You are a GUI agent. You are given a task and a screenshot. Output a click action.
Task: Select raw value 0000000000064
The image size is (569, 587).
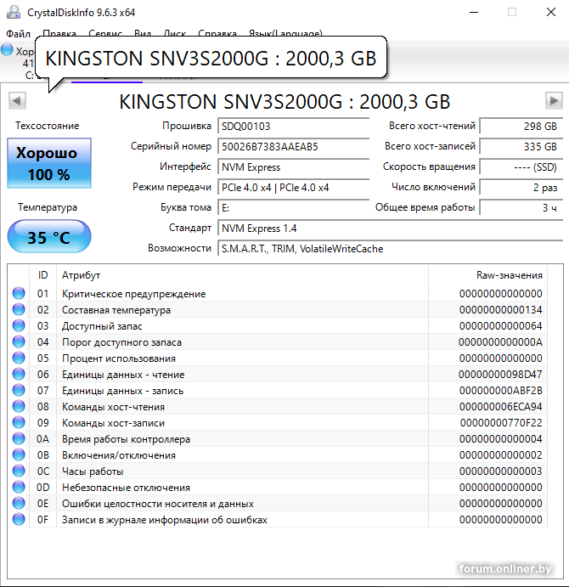coord(500,325)
